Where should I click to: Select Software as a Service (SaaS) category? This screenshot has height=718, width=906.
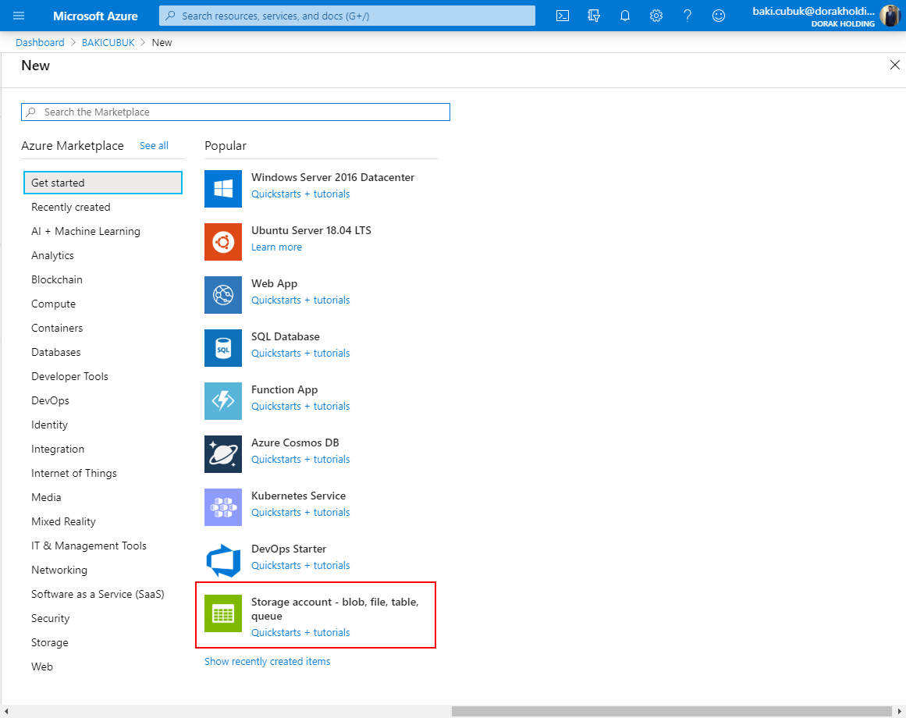[98, 595]
